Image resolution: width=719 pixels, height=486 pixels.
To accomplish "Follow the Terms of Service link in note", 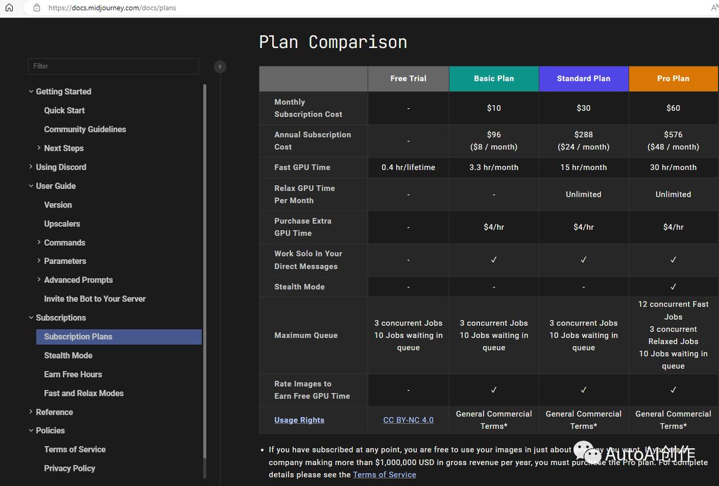I will point(384,474).
